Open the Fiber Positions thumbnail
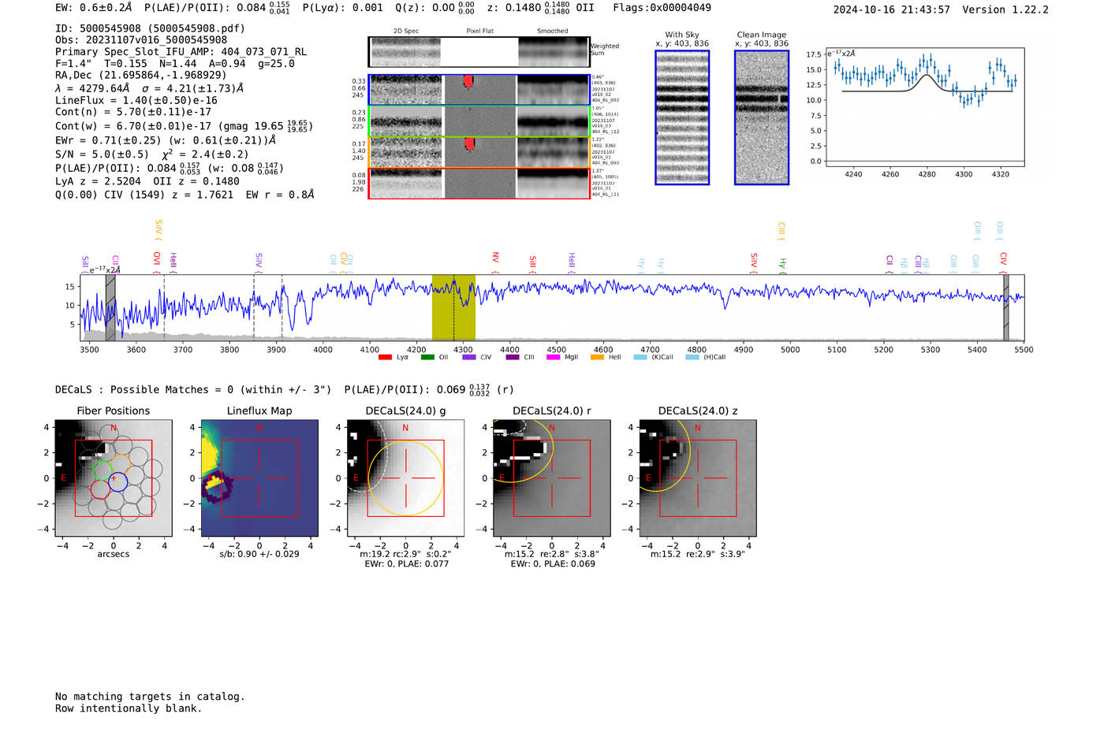 click(x=114, y=478)
